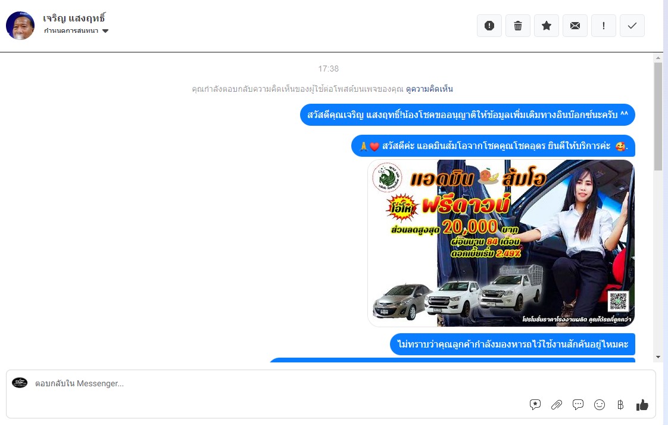This screenshot has width=668, height=425.
Task: Open saved replies speech bubble icon
Action: tap(578, 405)
